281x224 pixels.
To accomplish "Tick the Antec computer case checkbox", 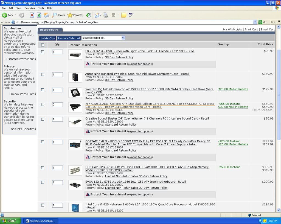I will 43,74.
